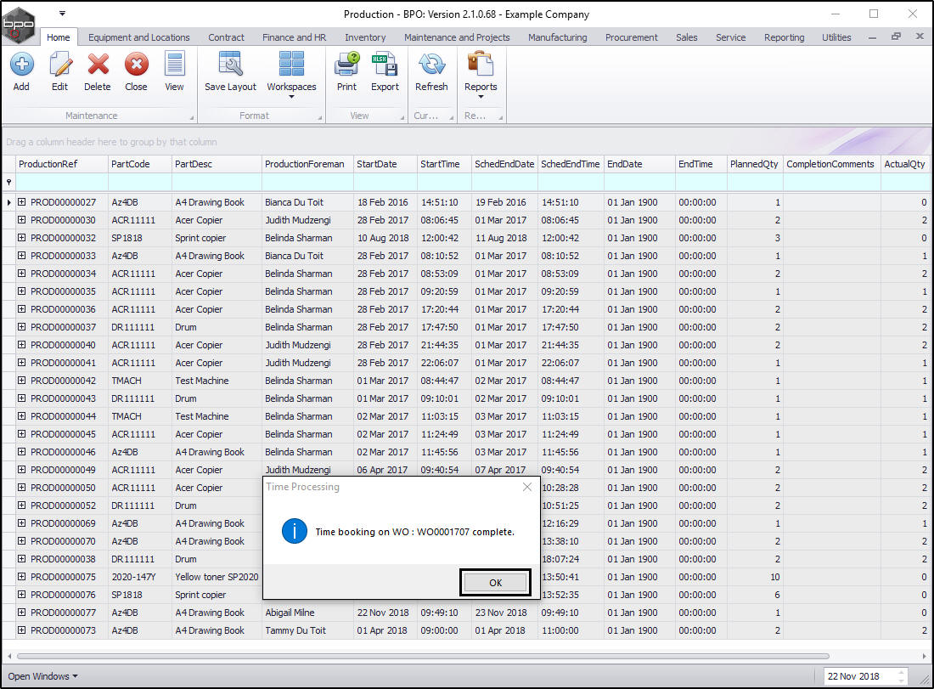Export grid using the Export icon
This screenshot has height=689, width=934.
[x=385, y=65]
